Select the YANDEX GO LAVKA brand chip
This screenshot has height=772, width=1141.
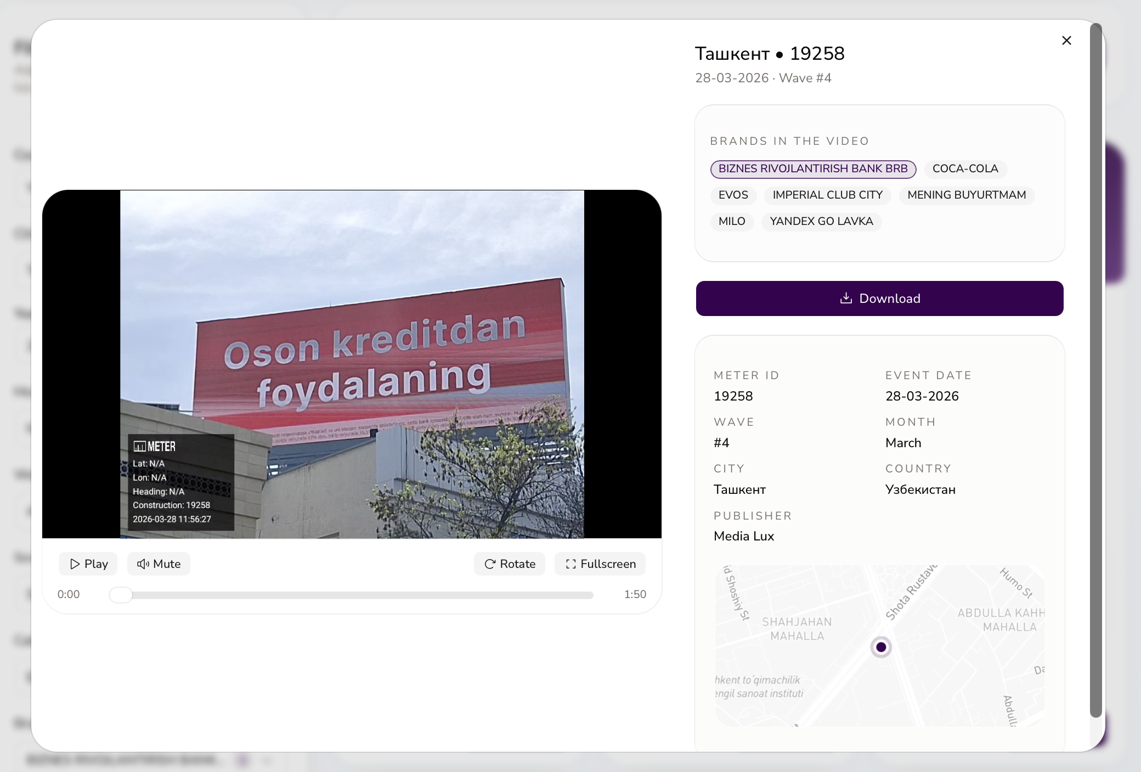(821, 222)
